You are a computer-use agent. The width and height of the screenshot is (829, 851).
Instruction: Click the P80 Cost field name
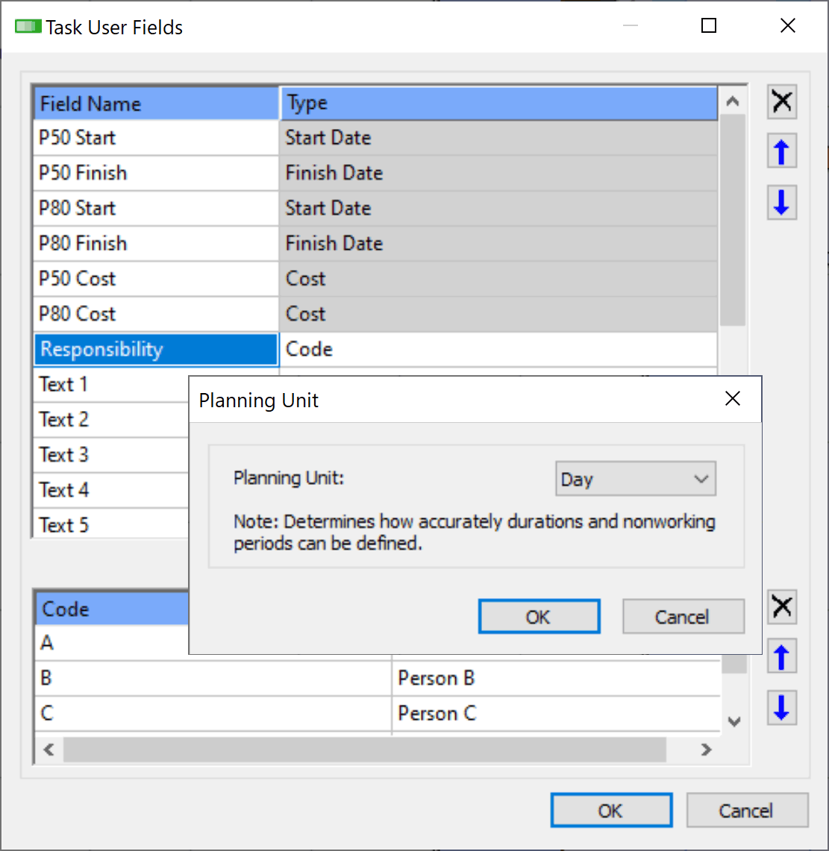tap(156, 314)
